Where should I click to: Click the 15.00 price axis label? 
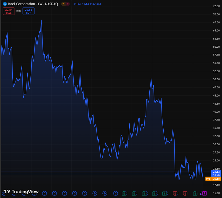216,193
